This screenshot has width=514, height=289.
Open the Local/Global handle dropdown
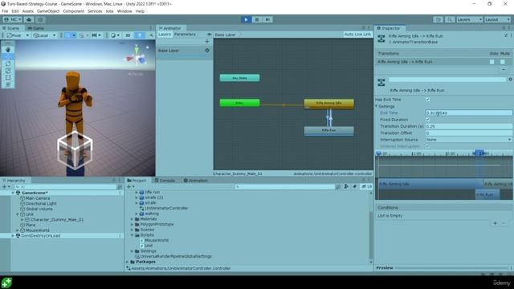pyautogui.click(x=45, y=35)
